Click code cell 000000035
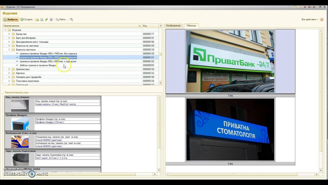The width and height of the screenshot is (328, 185). pyautogui.click(x=150, y=65)
